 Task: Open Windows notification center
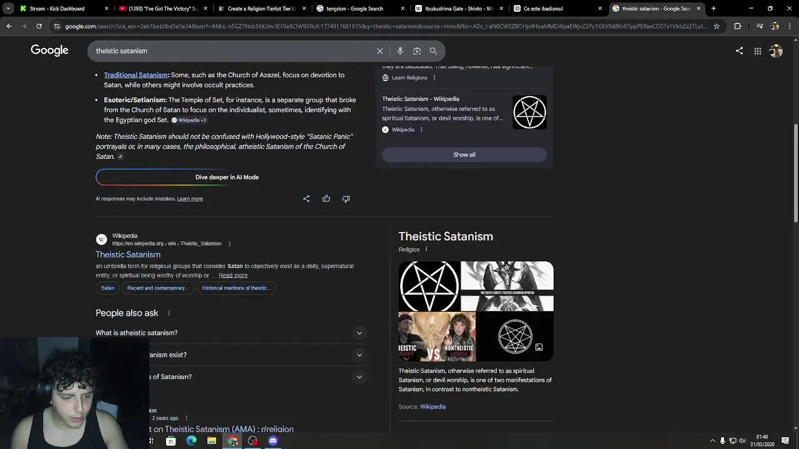click(x=785, y=441)
